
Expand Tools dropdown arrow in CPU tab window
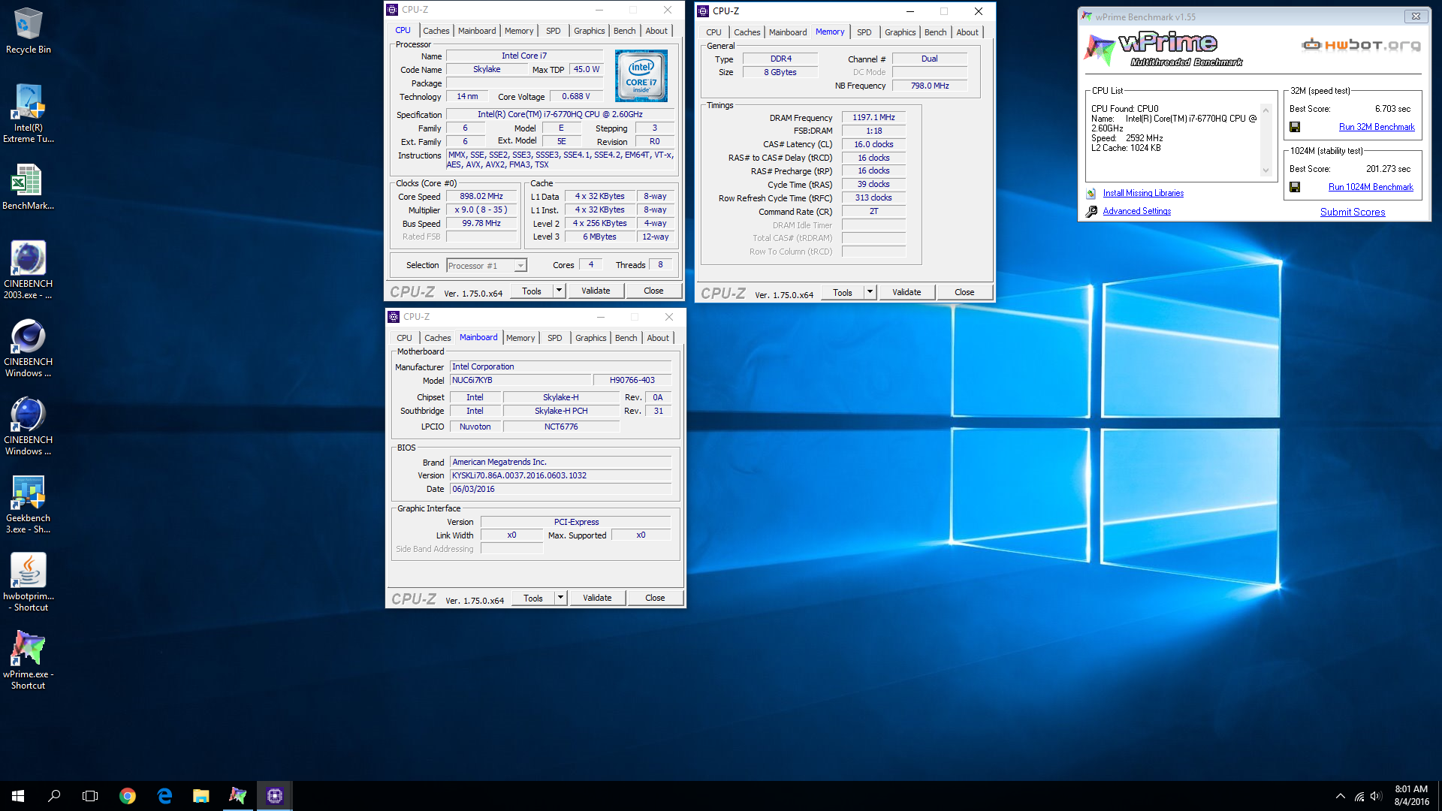(x=559, y=291)
